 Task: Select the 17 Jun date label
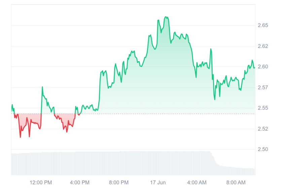coord(158,182)
